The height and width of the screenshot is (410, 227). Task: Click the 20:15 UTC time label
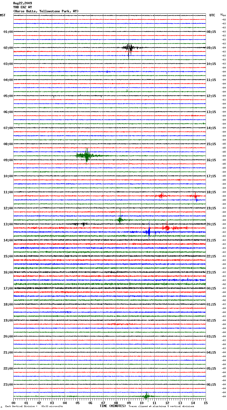(211, 224)
